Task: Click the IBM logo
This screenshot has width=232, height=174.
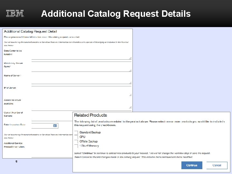Action: (15, 14)
